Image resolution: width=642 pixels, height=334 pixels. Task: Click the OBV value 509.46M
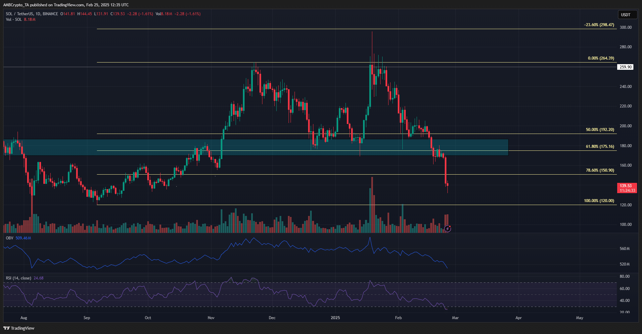pyautogui.click(x=23, y=238)
